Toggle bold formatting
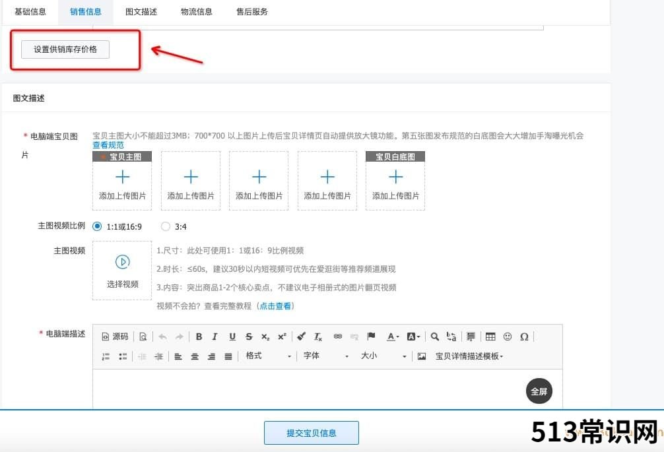The image size is (664, 452). click(x=199, y=337)
